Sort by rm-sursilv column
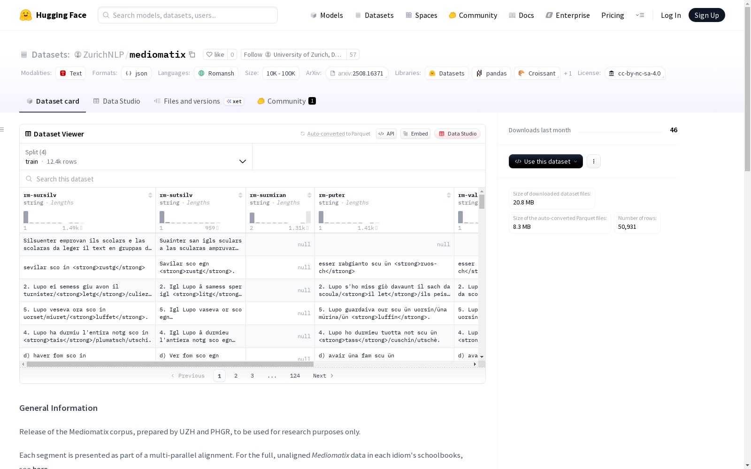 pos(150,195)
